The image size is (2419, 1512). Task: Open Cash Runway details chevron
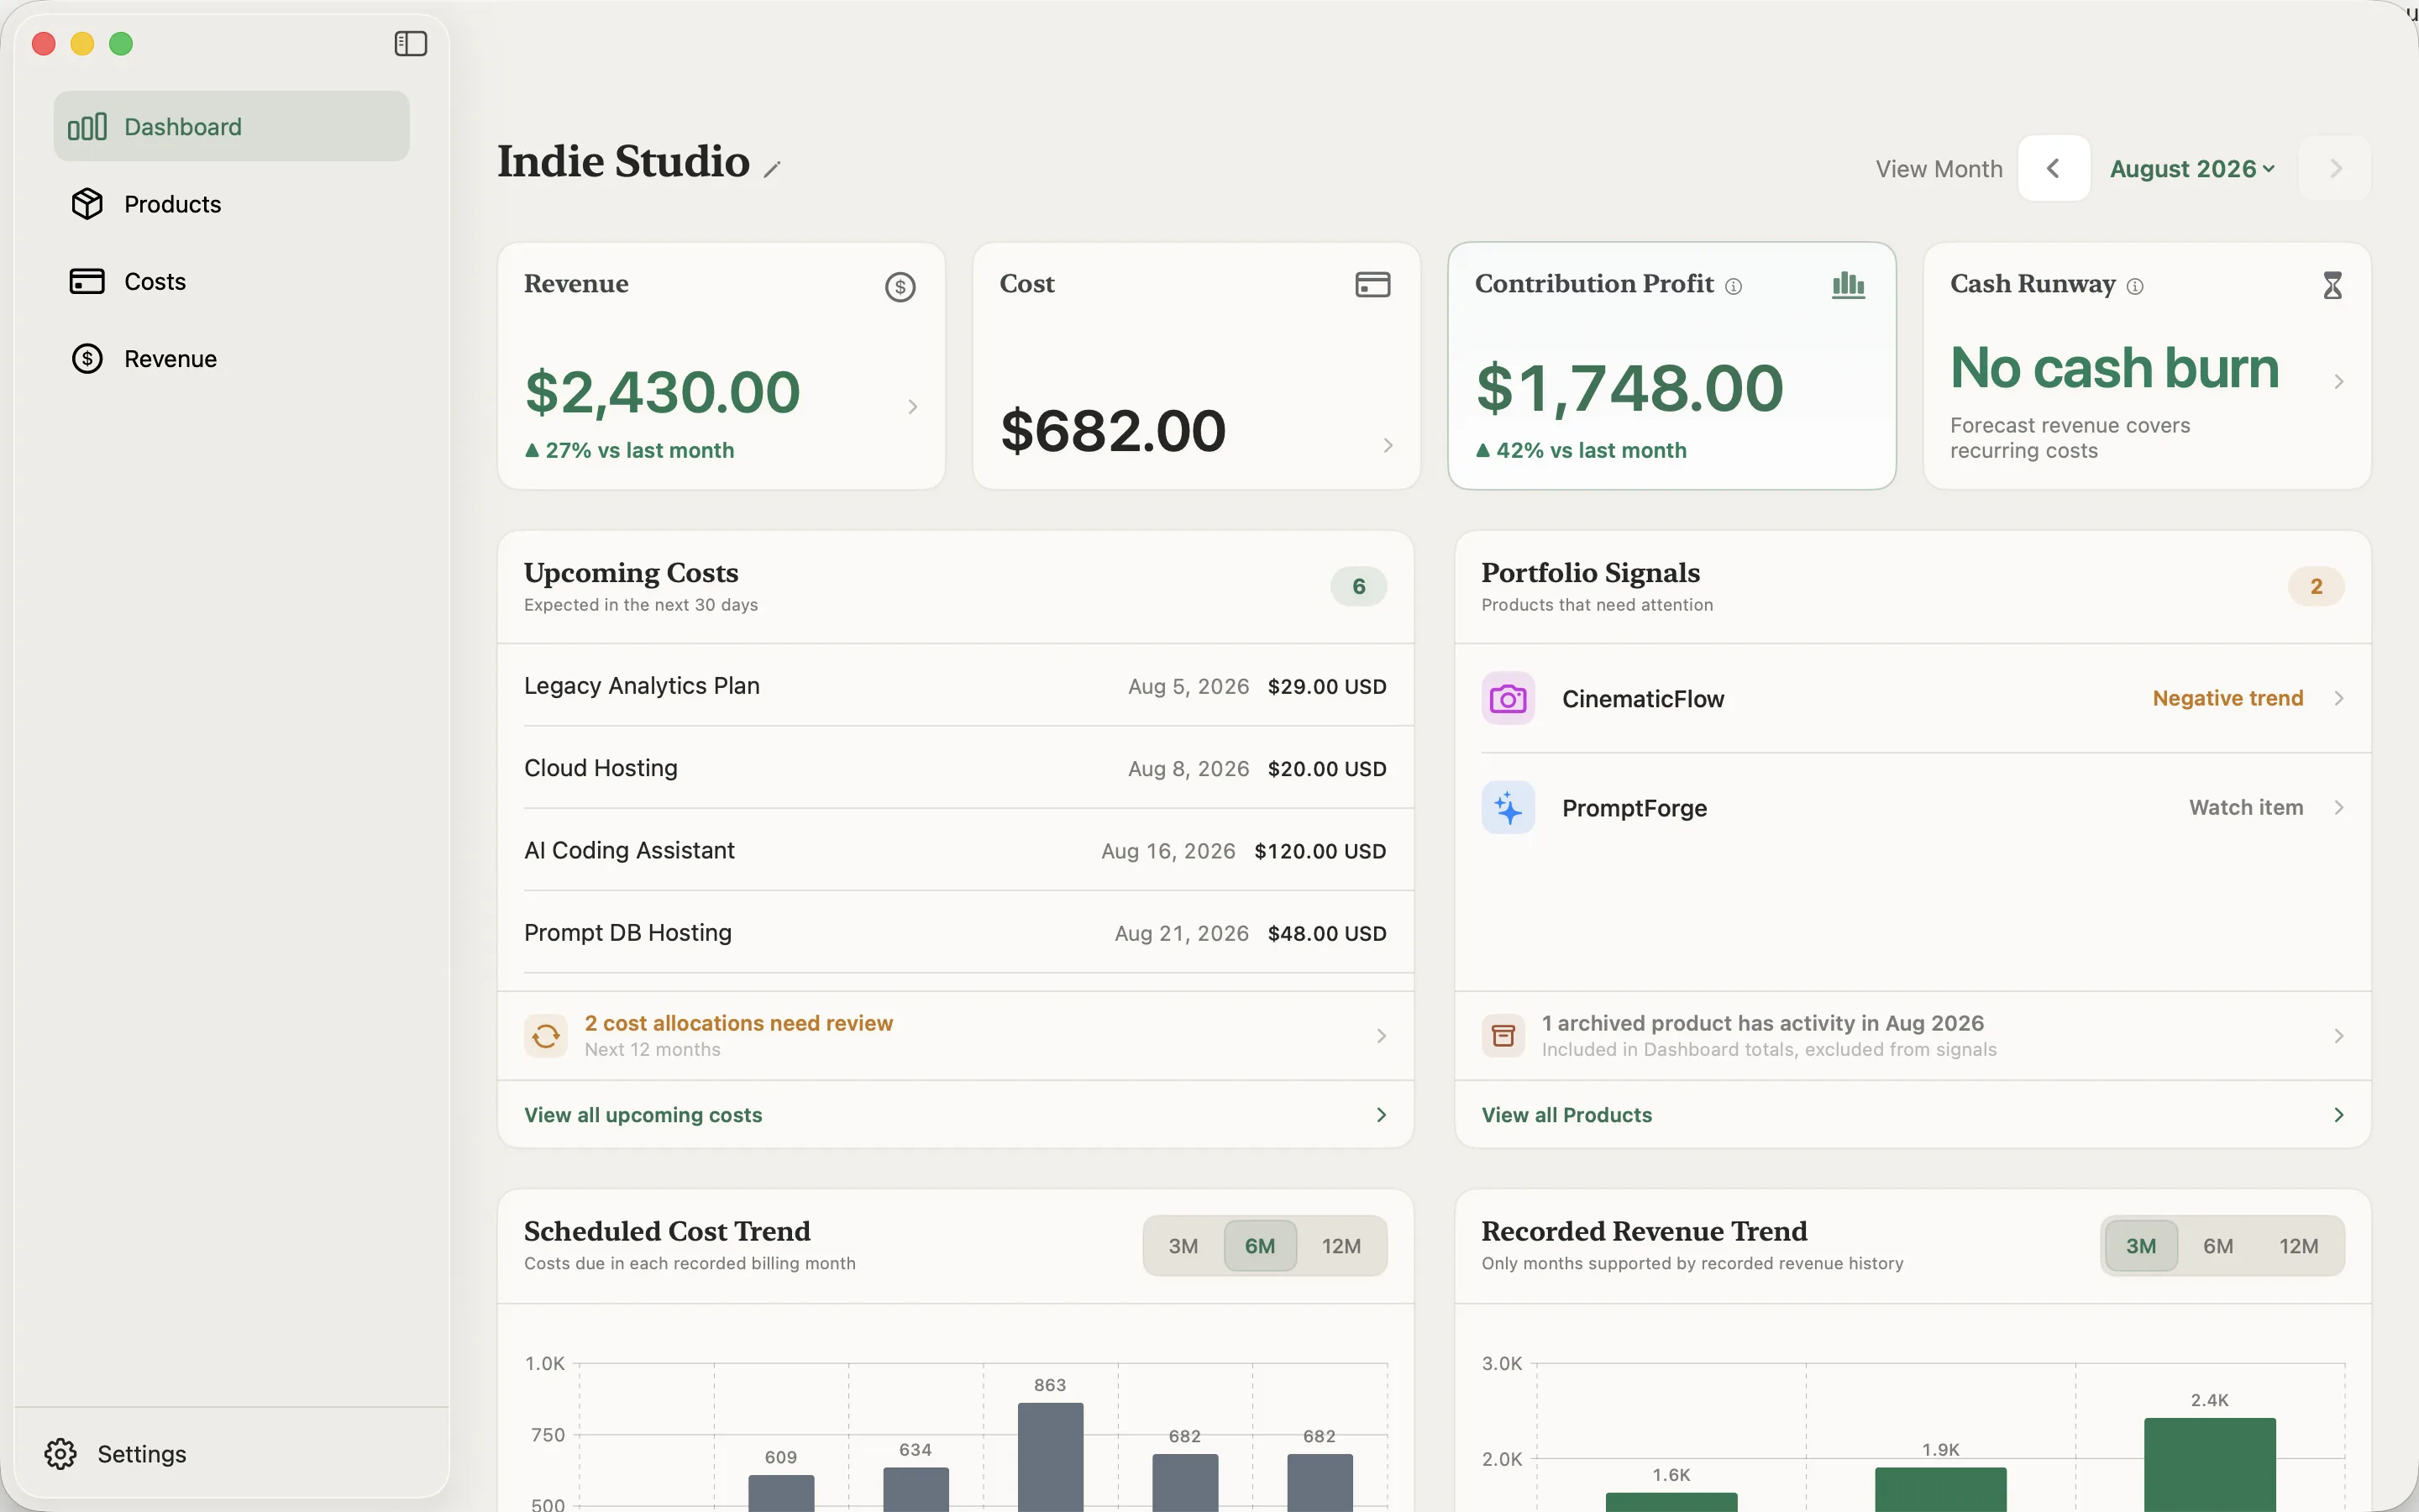(x=2339, y=382)
